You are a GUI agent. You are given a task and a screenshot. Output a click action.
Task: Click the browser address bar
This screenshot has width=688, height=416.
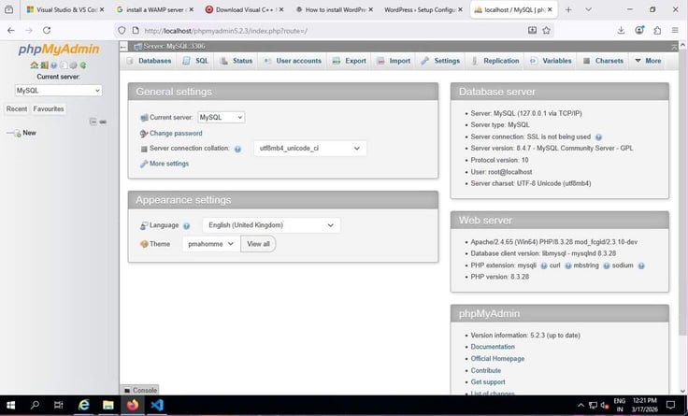pos(334,31)
